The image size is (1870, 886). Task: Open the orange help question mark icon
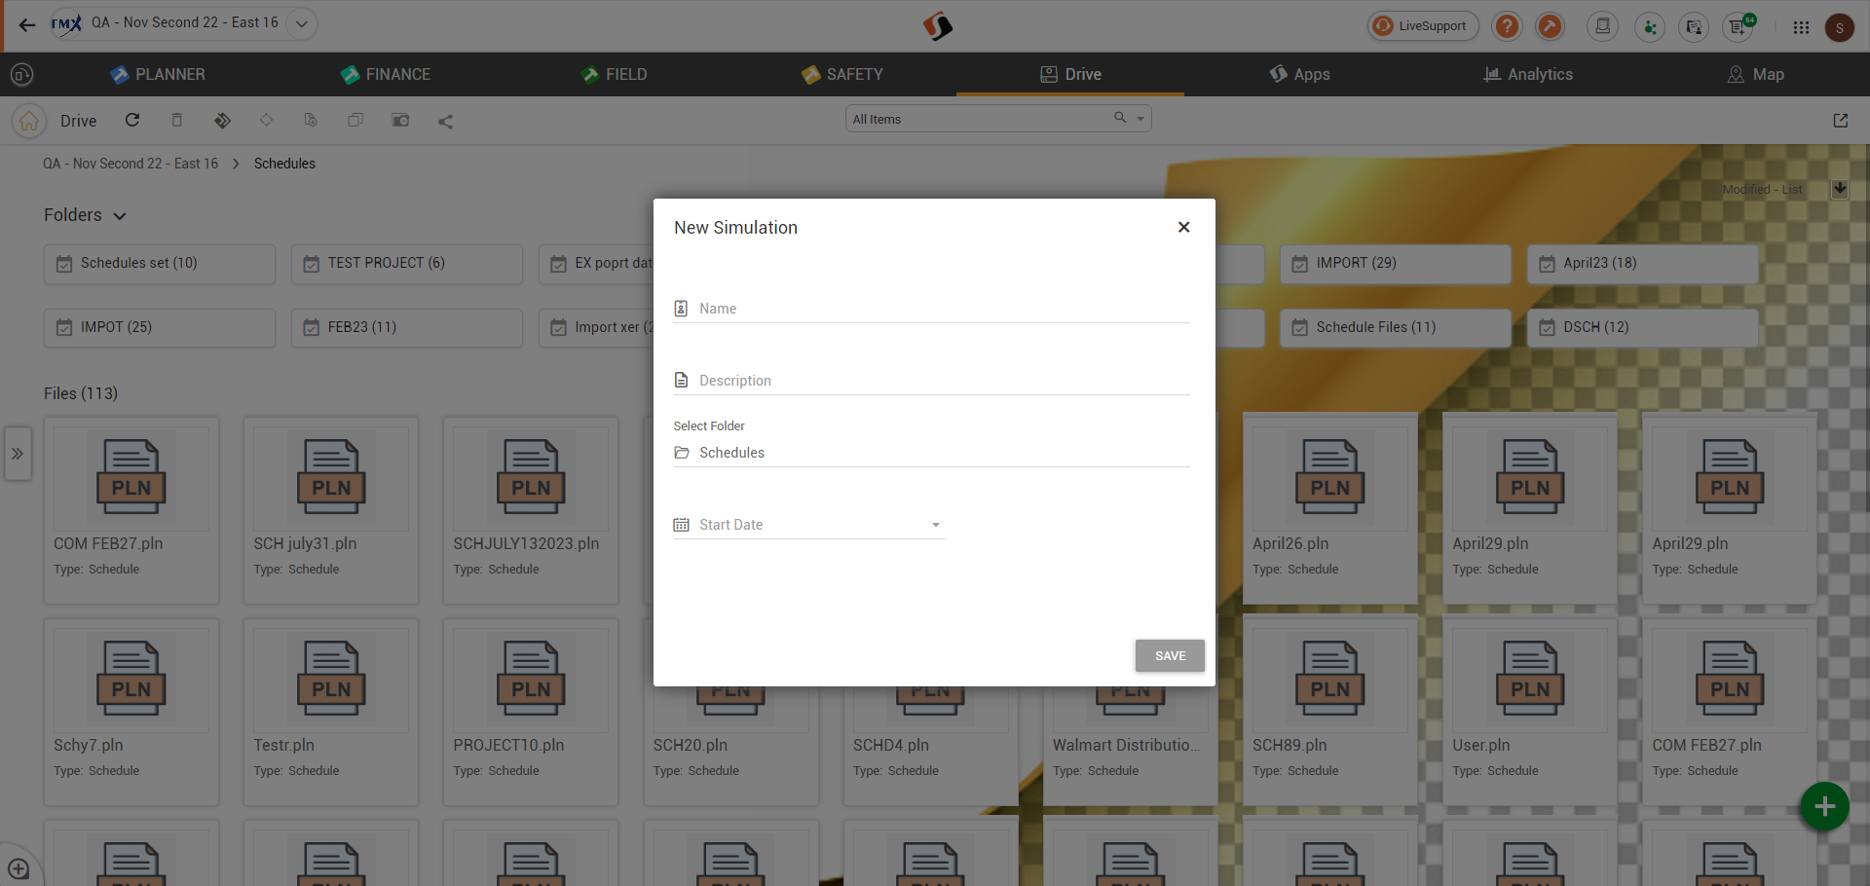(1507, 26)
